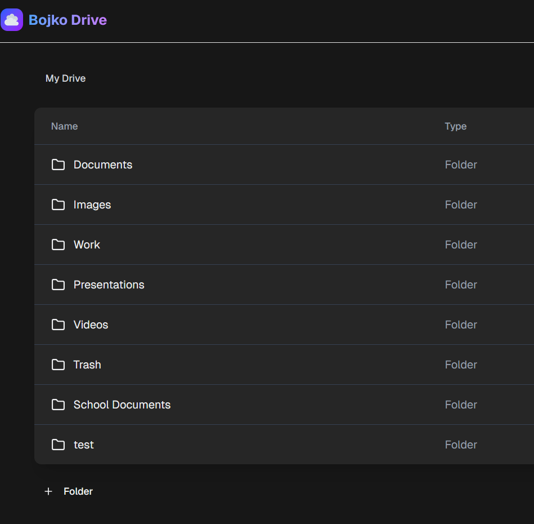Open the Presentations folder name

[109, 285]
